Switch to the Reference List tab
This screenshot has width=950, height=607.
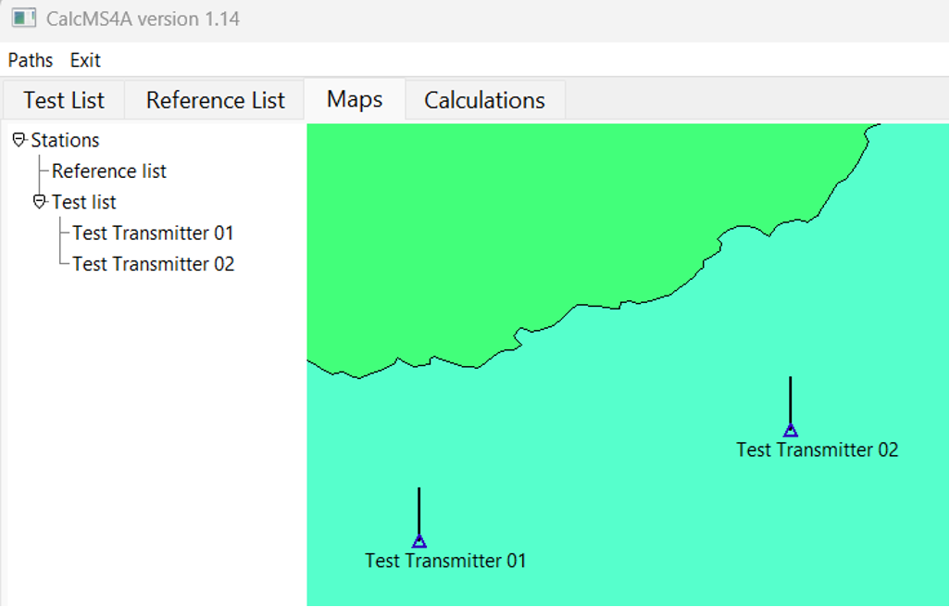[213, 99]
